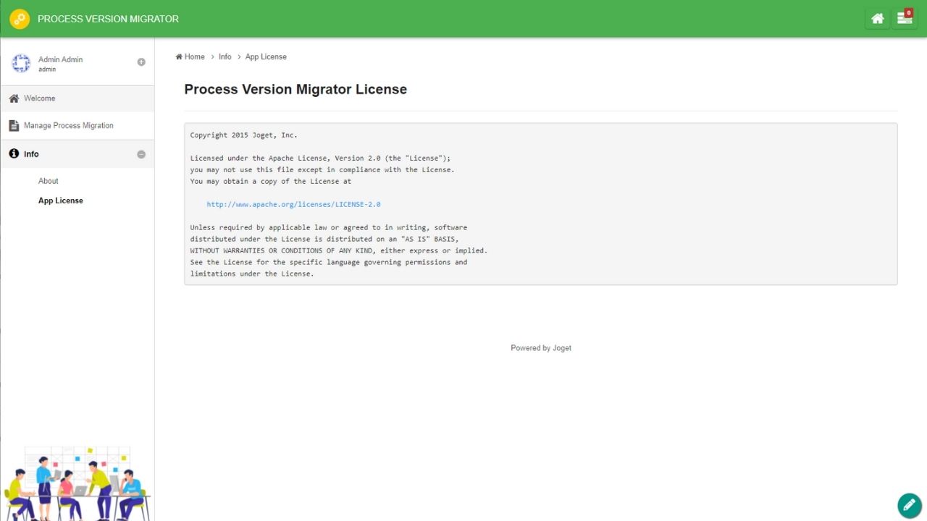Click the Powered by Joget footer text
The height and width of the screenshot is (521, 927).
coord(541,348)
